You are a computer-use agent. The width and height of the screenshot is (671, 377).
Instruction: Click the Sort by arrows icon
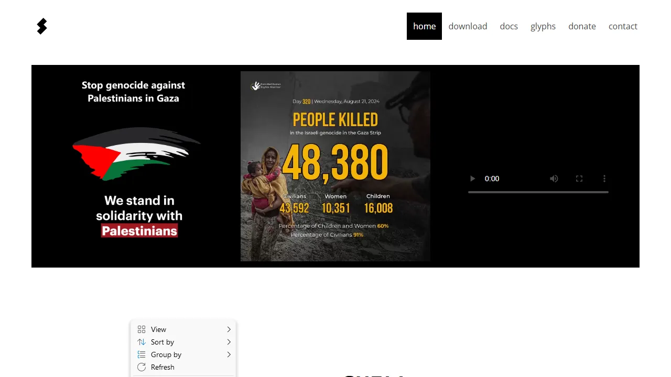[x=142, y=342]
